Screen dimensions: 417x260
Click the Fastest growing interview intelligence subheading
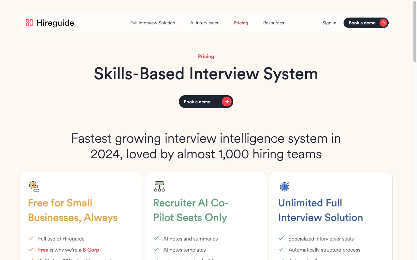206,146
